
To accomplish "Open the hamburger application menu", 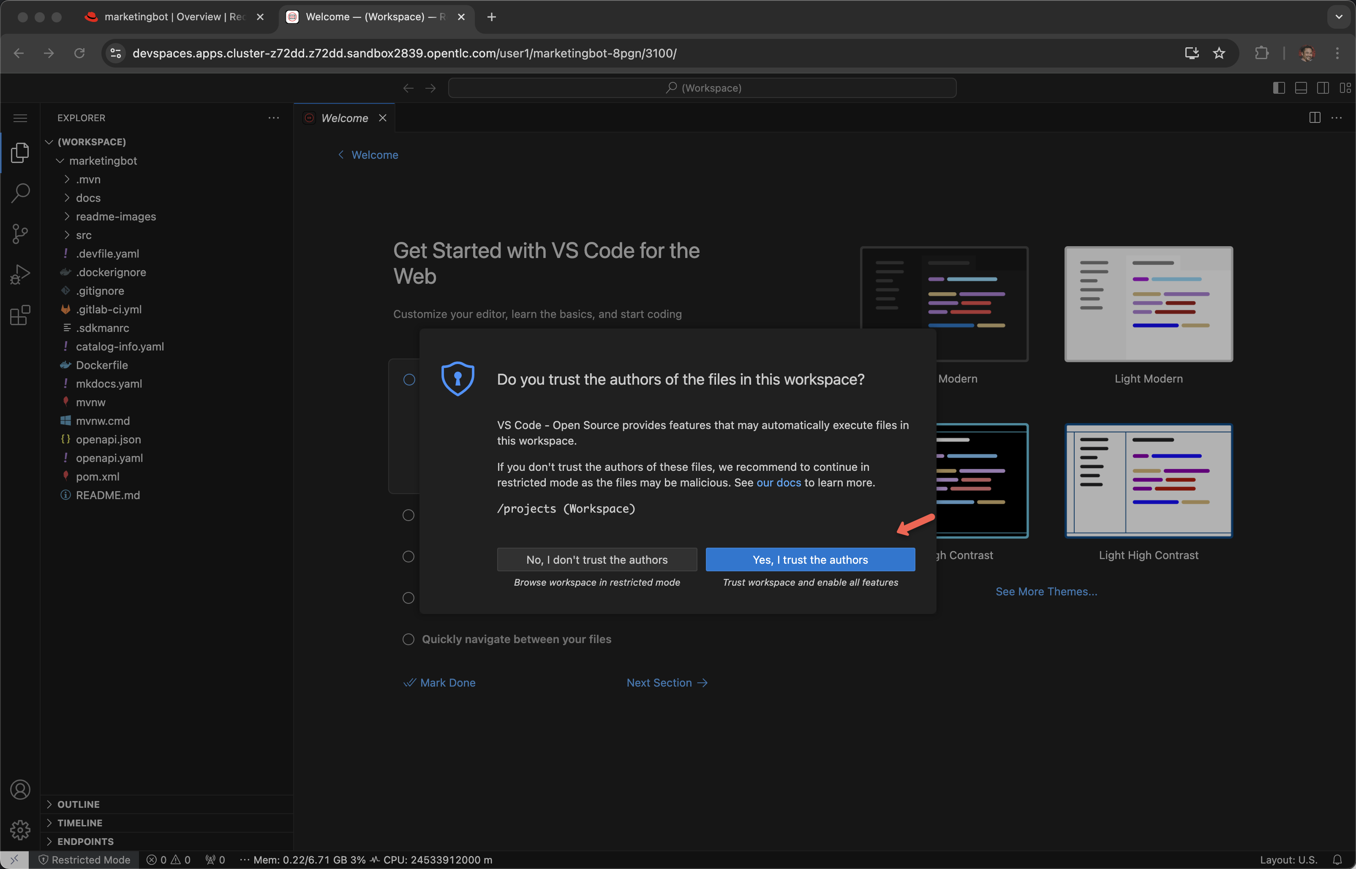I will pos(20,118).
